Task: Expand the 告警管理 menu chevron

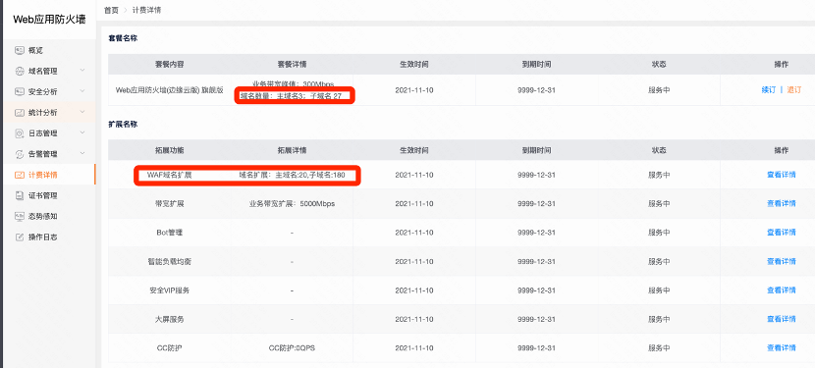Action: [82, 154]
